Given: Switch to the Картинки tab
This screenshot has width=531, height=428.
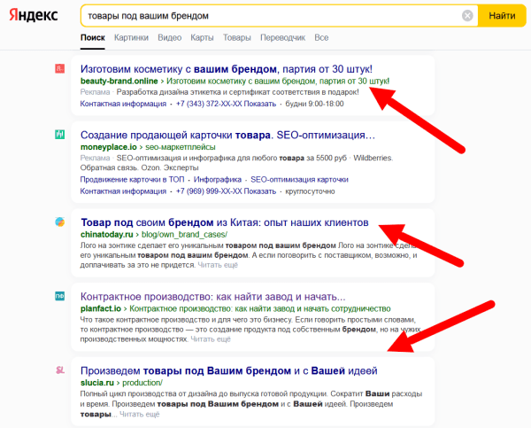Looking at the screenshot, I should coord(131,38).
